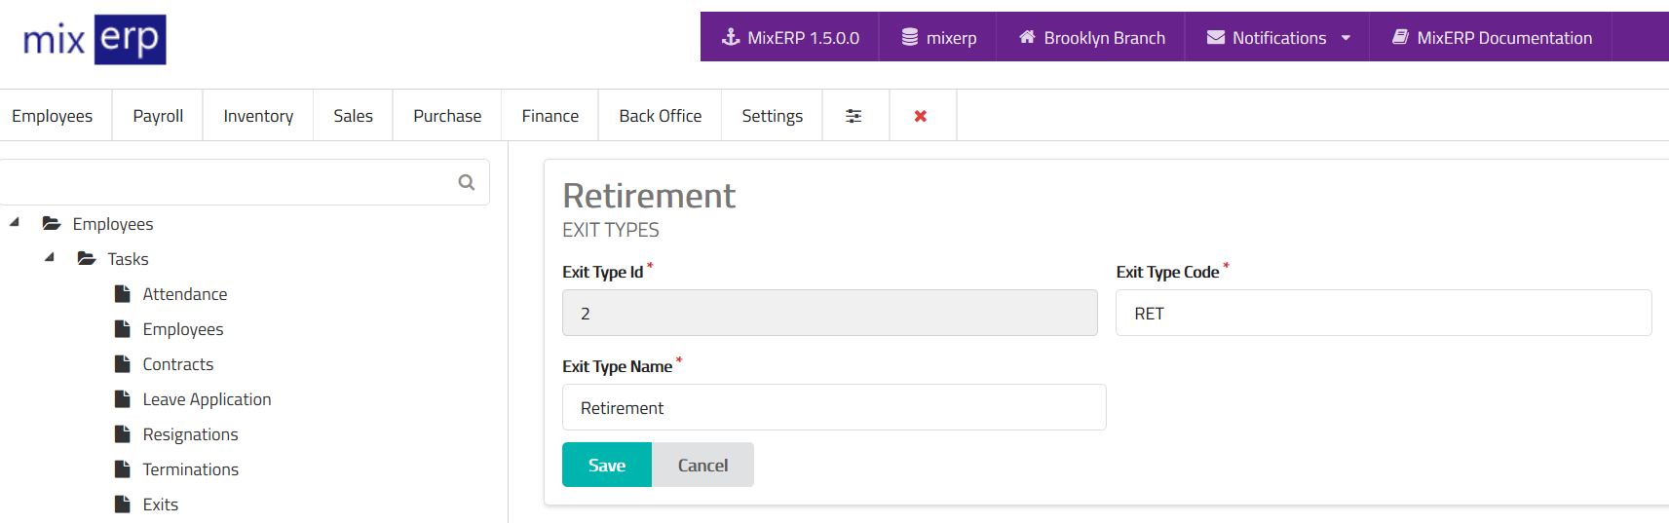
Task: Open the Payroll menu
Action: [158, 116]
